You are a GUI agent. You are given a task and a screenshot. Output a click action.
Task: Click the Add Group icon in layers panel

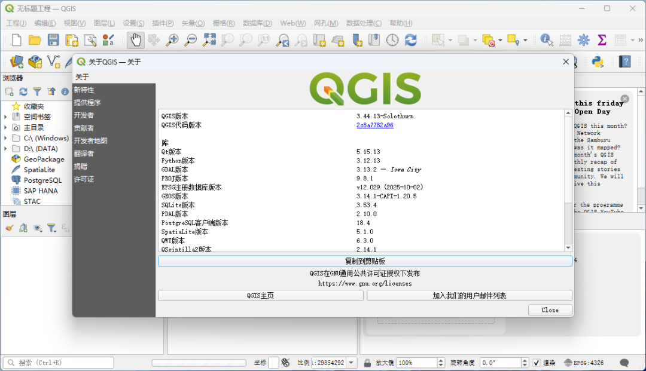tap(23, 228)
